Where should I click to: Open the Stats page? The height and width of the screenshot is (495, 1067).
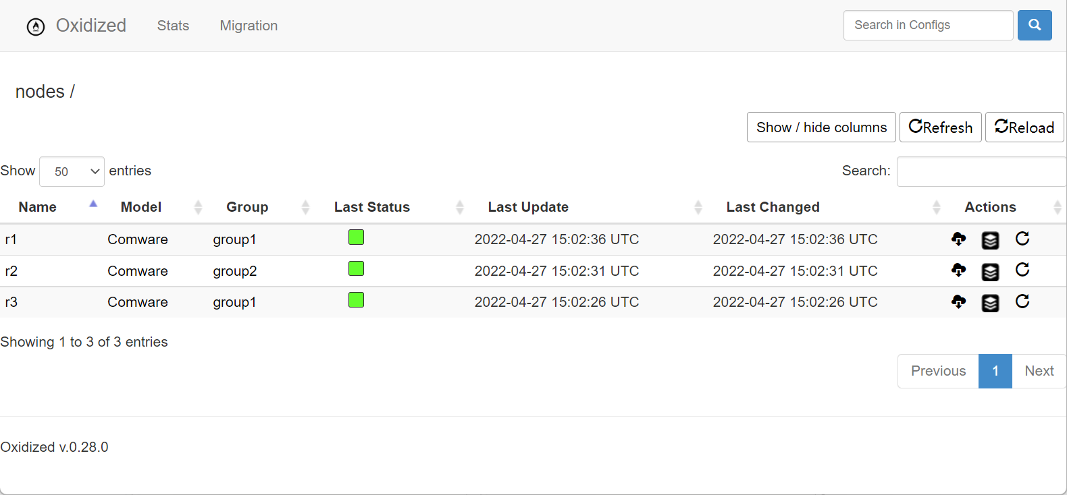tap(173, 26)
